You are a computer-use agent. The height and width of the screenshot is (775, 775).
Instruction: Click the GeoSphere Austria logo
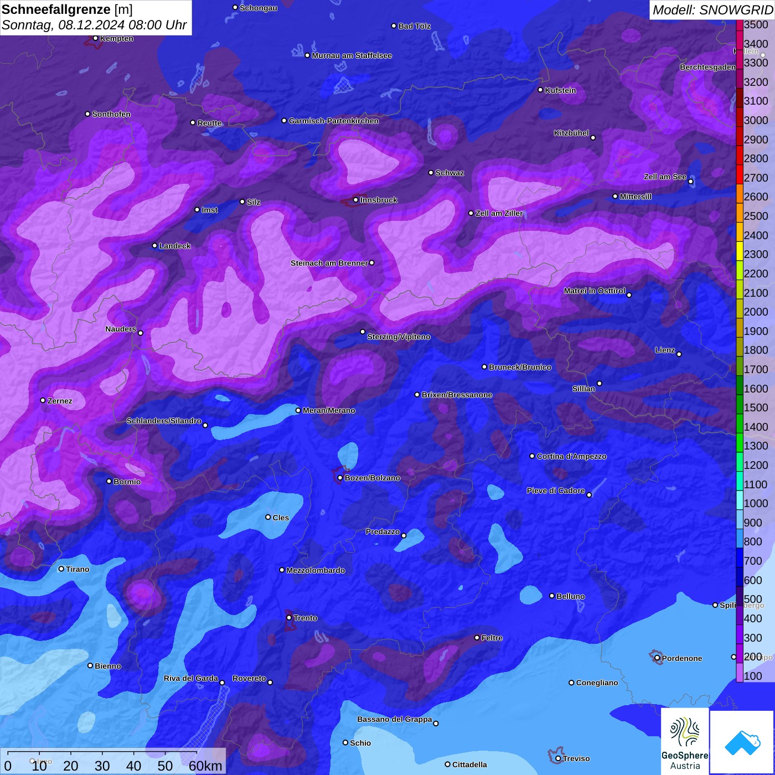[685, 742]
